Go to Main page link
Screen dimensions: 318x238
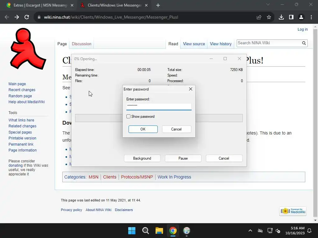point(17,84)
